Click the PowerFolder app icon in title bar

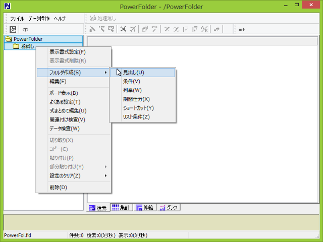[8, 6]
